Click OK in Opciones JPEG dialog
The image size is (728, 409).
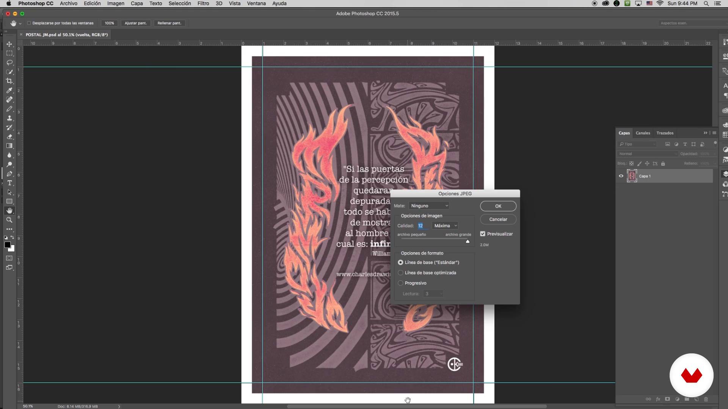(498, 206)
